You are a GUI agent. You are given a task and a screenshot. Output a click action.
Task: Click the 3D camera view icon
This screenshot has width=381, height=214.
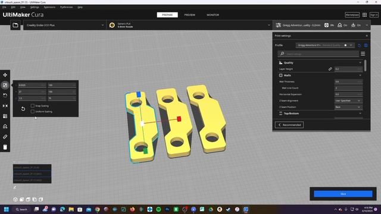15,200
